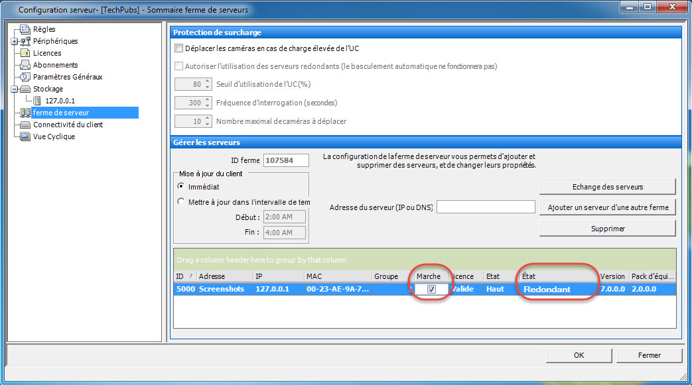This screenshot has width=692, height=385.
Task: Click the Abonnements icon in tree
Action: [25, 65]
